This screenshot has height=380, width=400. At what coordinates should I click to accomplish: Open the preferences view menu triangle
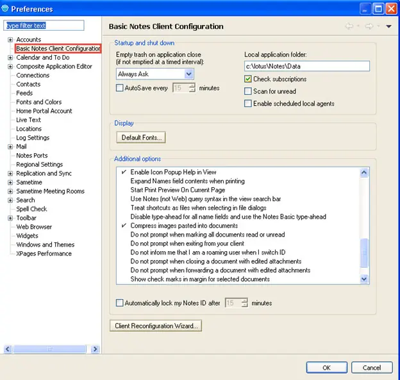pyautogui.click(x=388, y=26)
